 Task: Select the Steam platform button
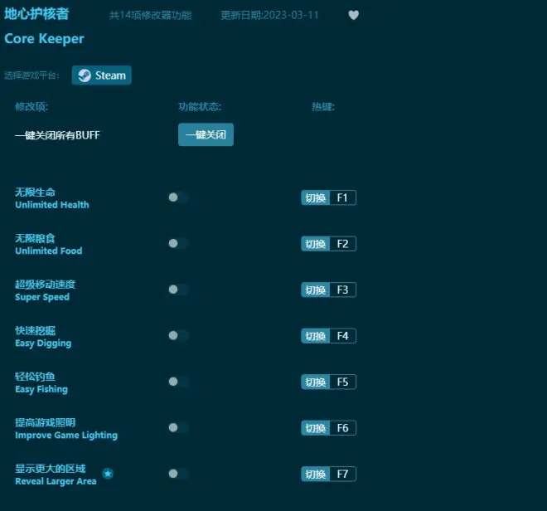(x=101, y=75)
